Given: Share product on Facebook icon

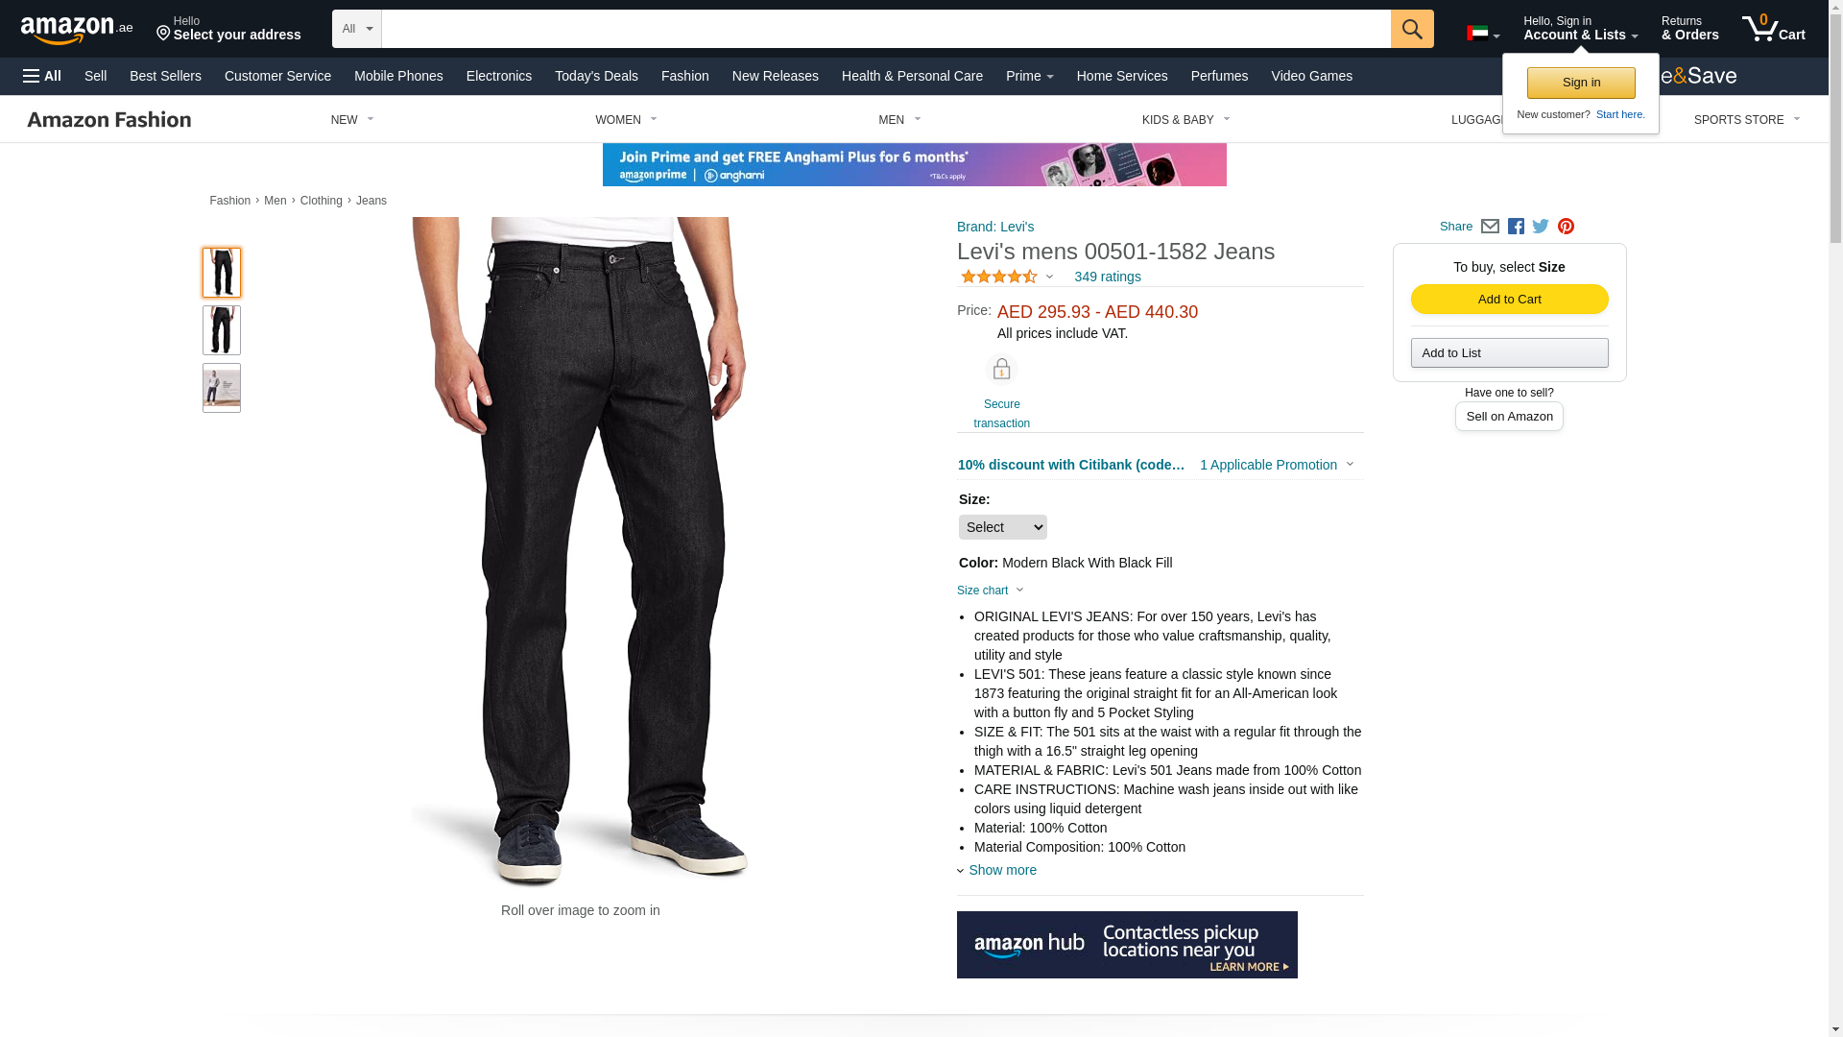Looking at the screenshot, I should [1516, 227].
